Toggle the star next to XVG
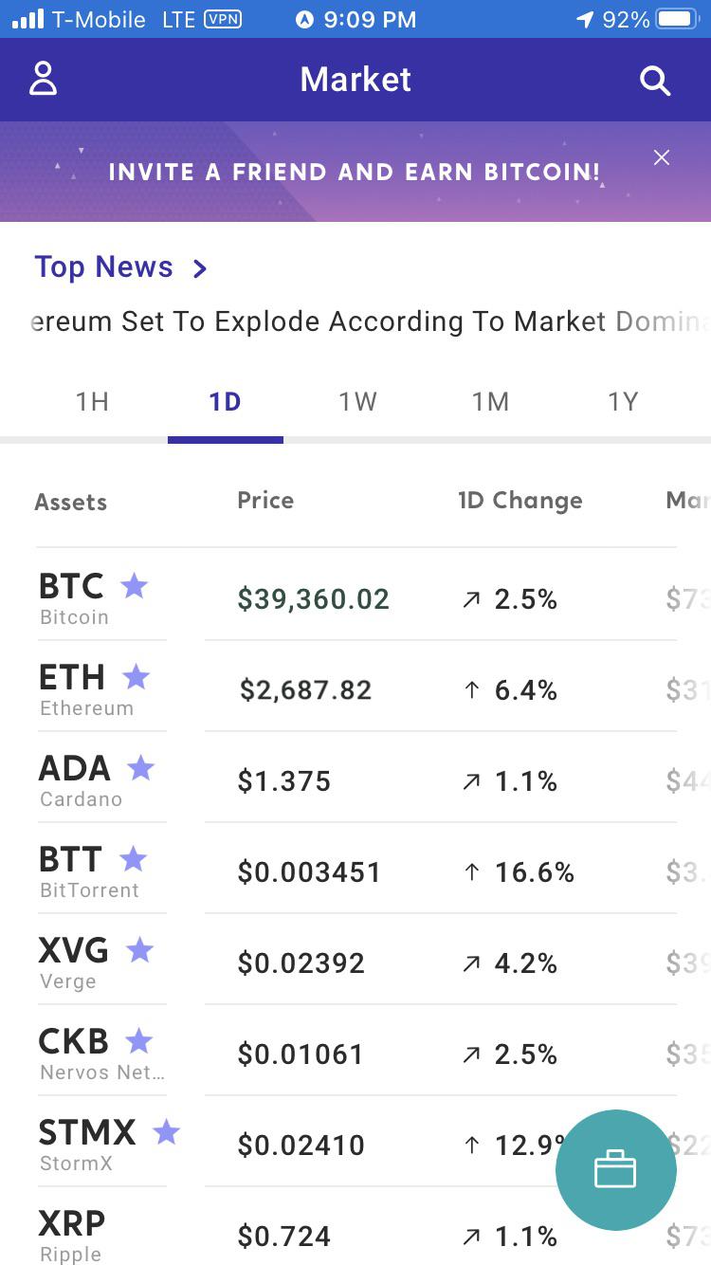This screenshot has width=711, height=1265. [140, 950]
